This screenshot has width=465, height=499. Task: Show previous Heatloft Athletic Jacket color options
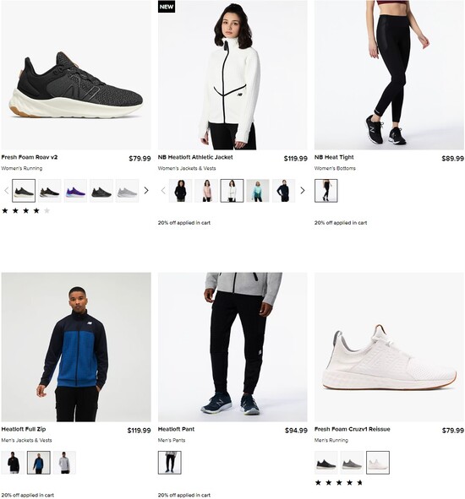[163, 191]
